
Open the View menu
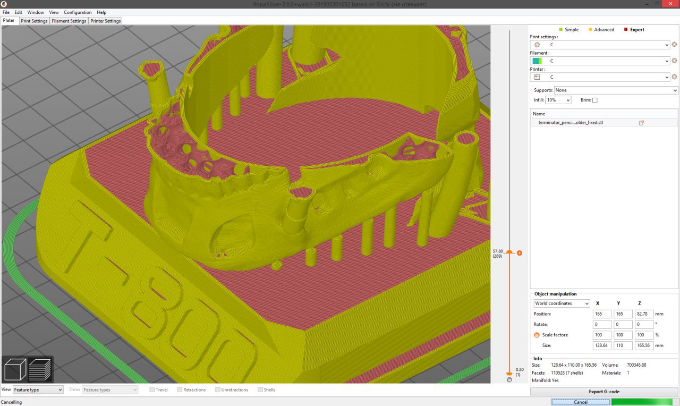(x=54, y=12)
